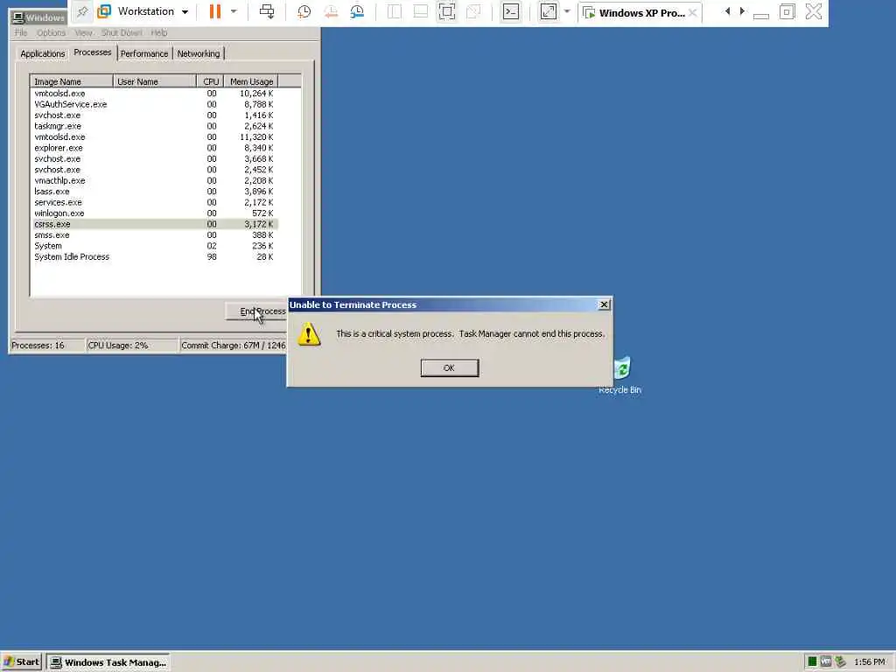Go to the next VM tab arrow
Viewport: 896px width, 672px height.
742,11
